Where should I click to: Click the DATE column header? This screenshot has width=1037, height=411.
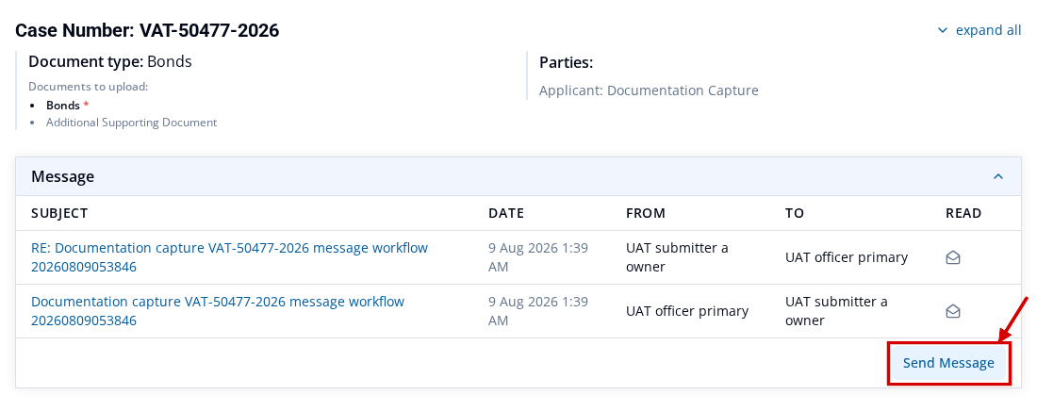point(506,213)
